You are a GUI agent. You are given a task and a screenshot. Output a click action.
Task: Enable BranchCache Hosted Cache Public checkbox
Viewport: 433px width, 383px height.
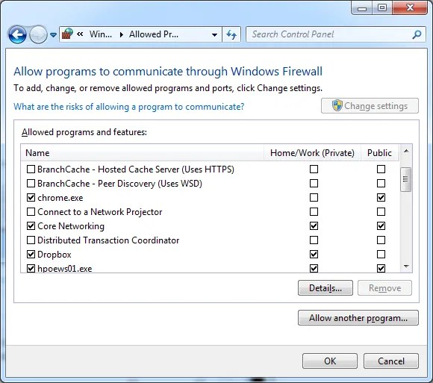[381, 169]
